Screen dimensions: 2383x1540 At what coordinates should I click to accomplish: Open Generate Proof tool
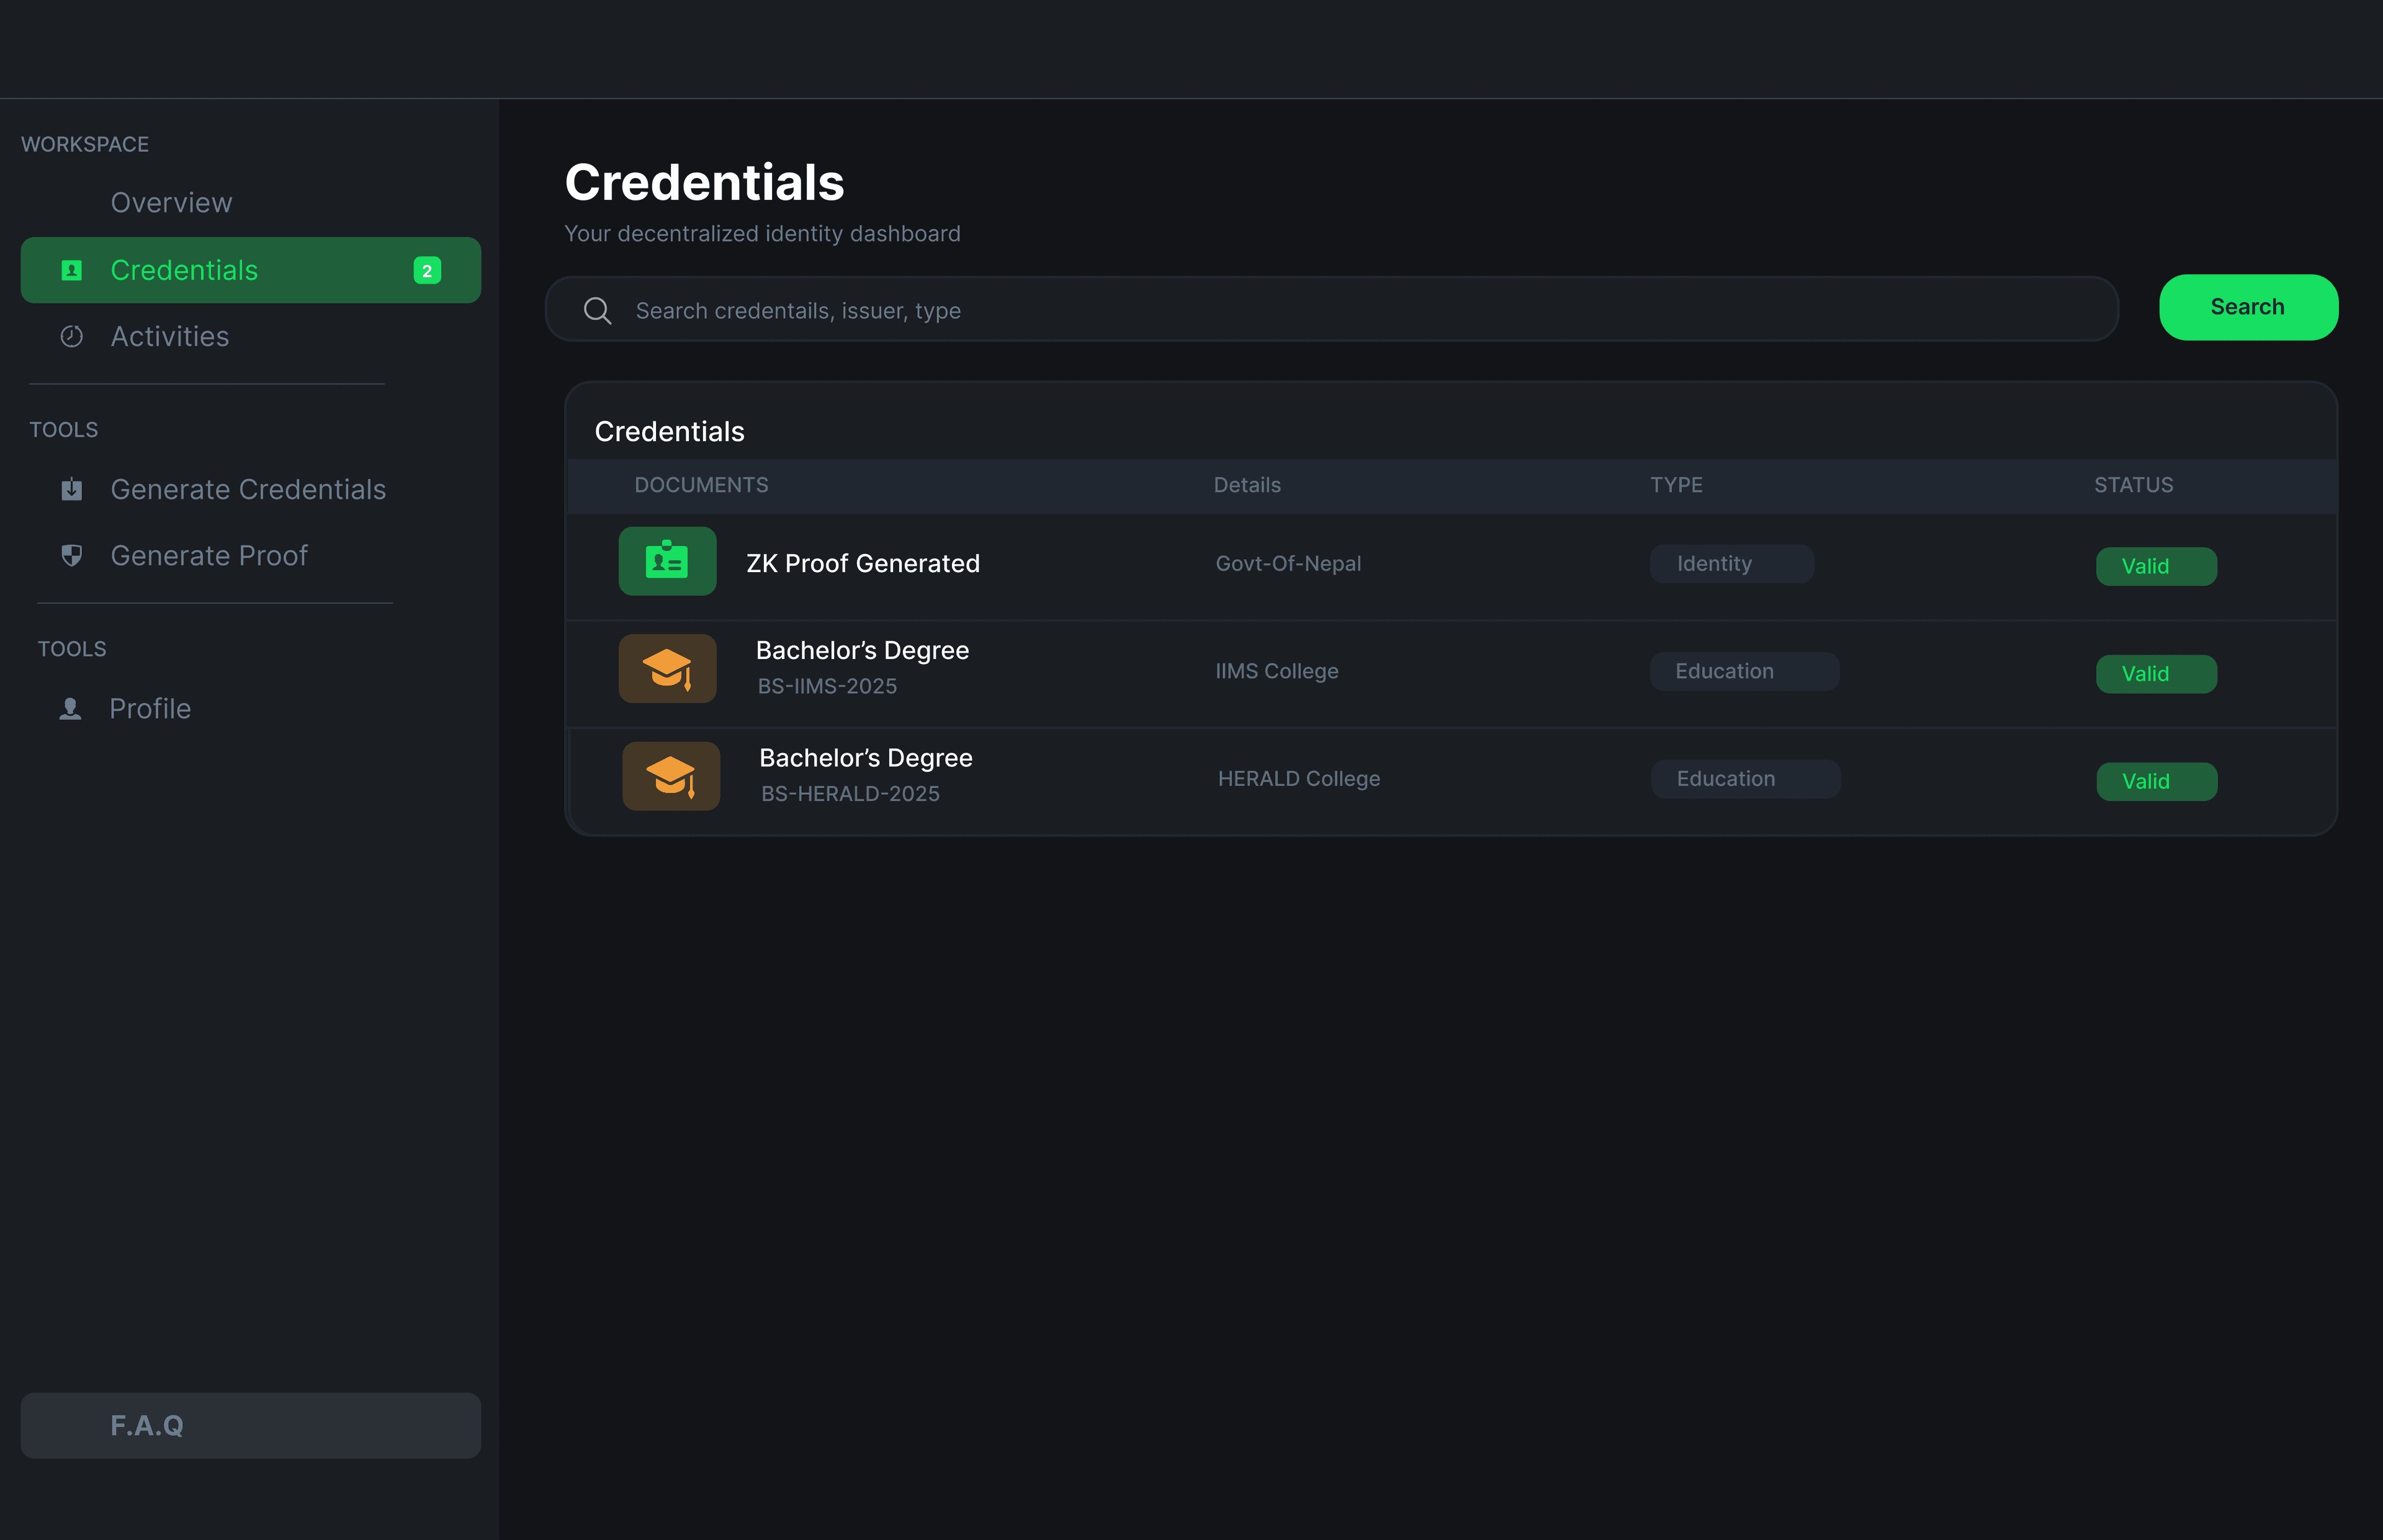209,555
